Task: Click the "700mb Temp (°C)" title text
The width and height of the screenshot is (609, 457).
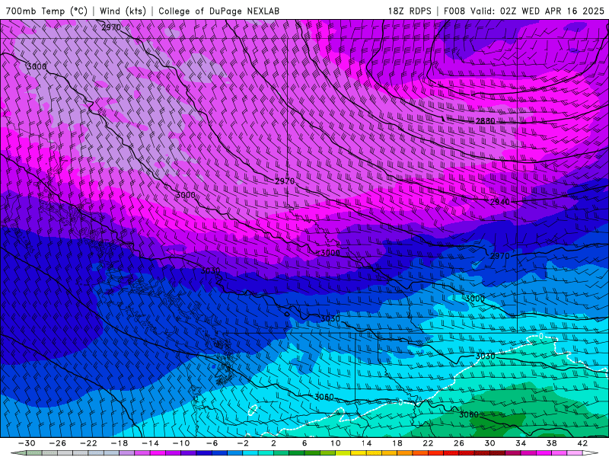Action: [47, 11]
